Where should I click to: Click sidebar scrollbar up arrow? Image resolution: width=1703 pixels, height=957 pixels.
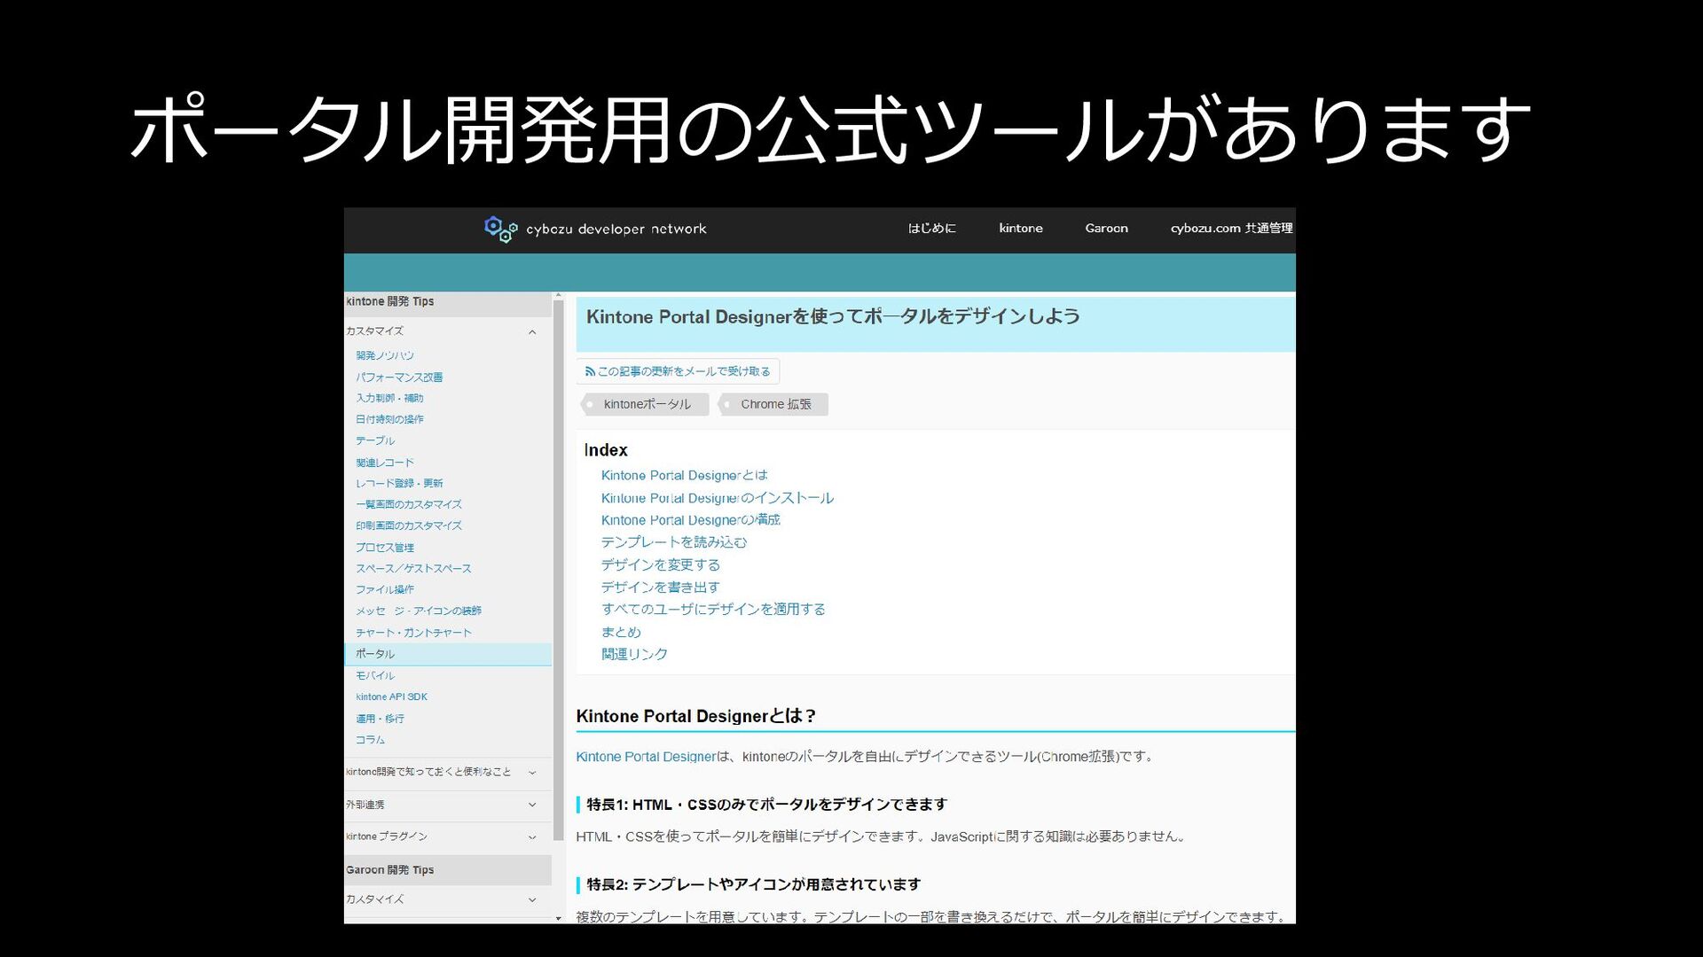pyautogui.click(x=558, y=295)
